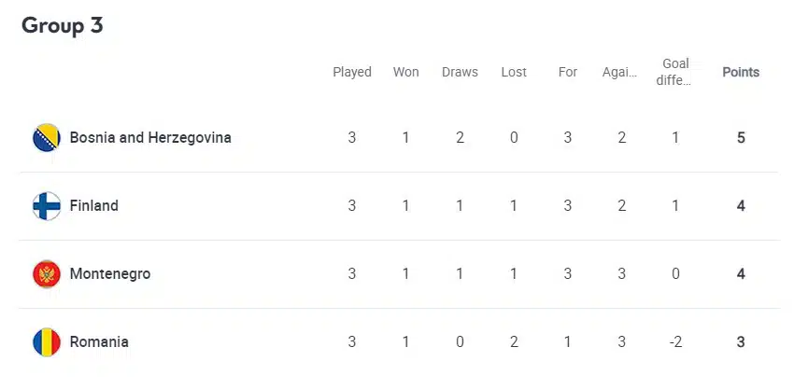This screenshot has height=389, width=794.
Task: Click the Finland flag icon
Action: tap(47, 206)
